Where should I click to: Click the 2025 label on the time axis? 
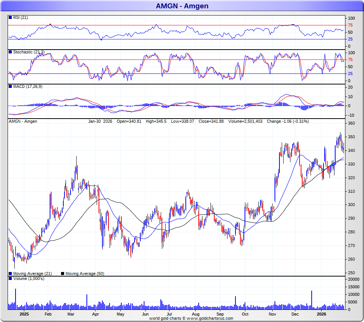tap(24, 314)
